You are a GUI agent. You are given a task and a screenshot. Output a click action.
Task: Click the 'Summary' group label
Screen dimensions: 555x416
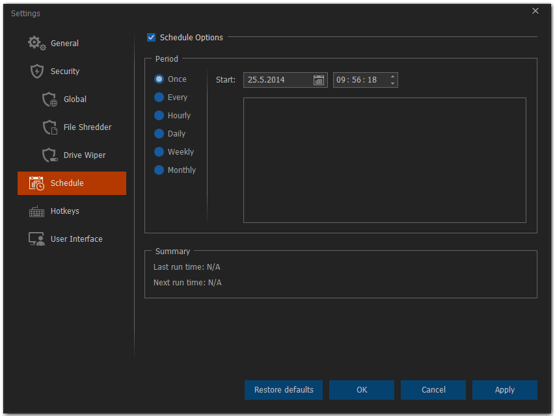[172, 252]
